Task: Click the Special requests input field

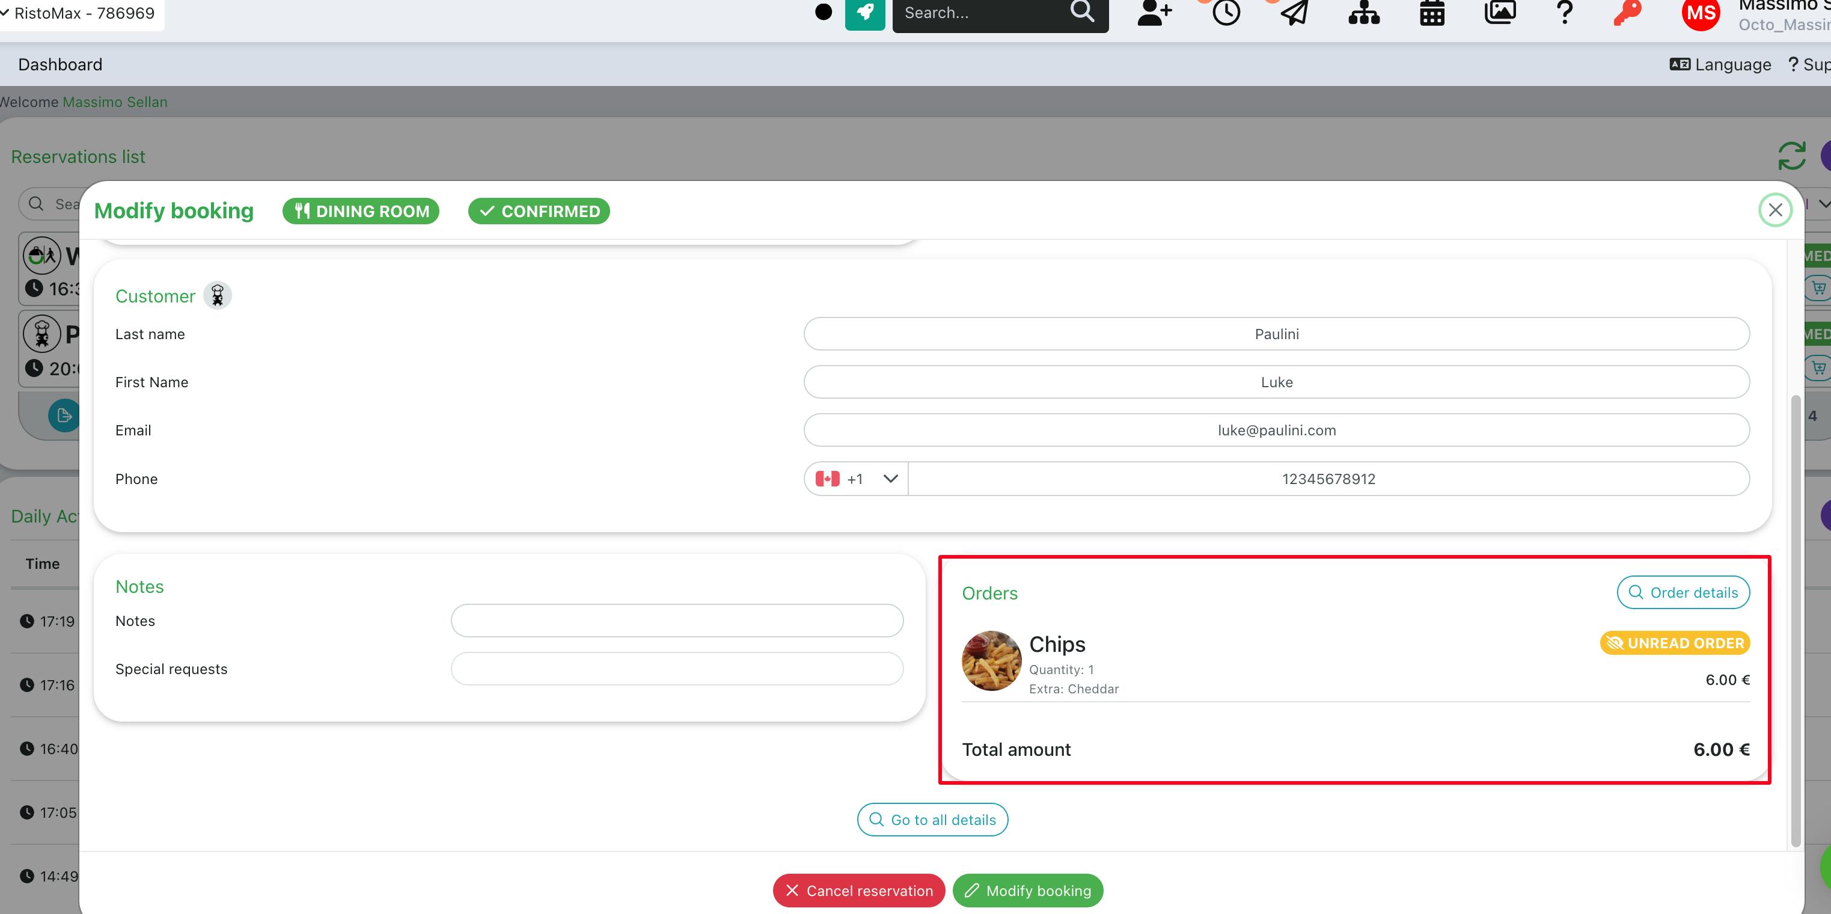Action: click(x=677, y=669)
